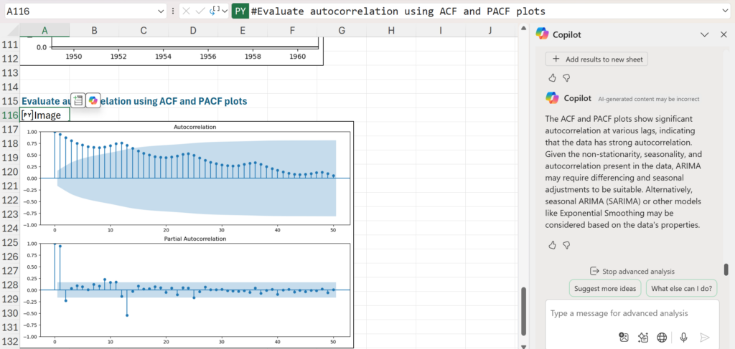Start voice input with the microphone icon

click(683, 337)
